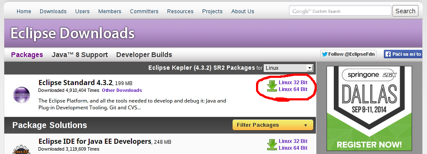Viewport: 427px width, 154px height.
Task: Click the Google Custom Search field
Action: (340, 11)
